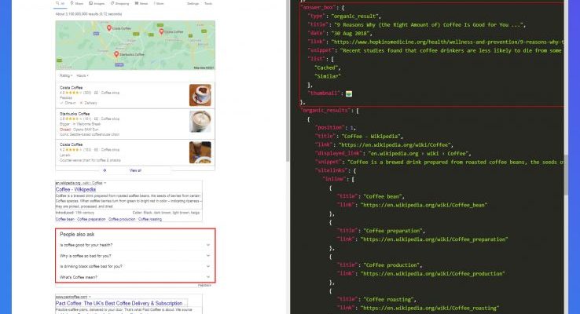
Task: Click the first Costa Coffee listing photo
Action: pyautogui.click(x=200, y=95)
